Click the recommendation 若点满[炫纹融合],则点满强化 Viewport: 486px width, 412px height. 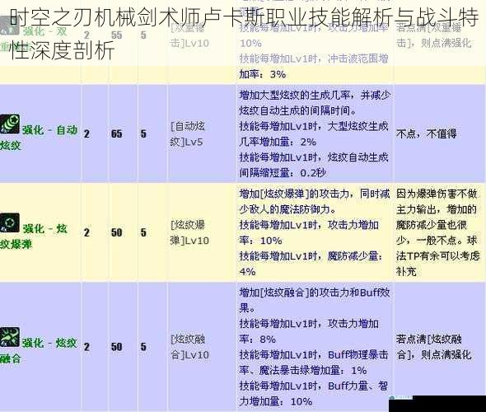coord(434,347)
